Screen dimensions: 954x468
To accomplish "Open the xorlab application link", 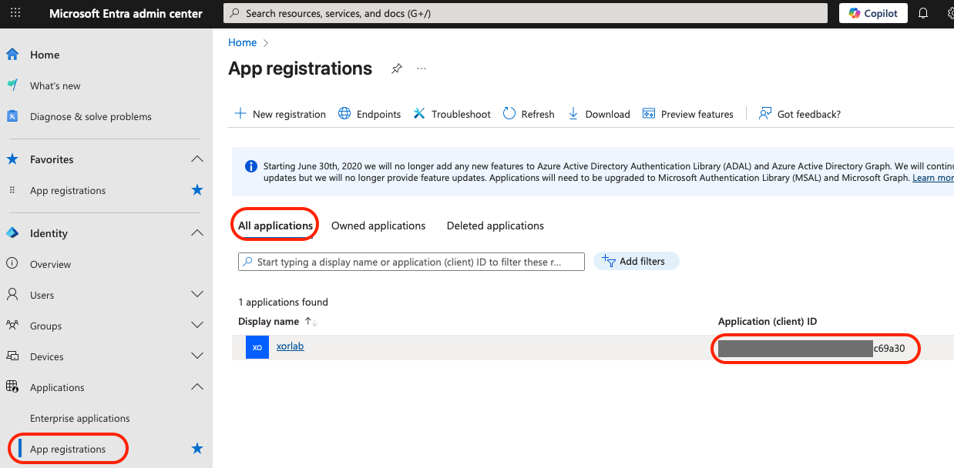I will click(291, 346).
